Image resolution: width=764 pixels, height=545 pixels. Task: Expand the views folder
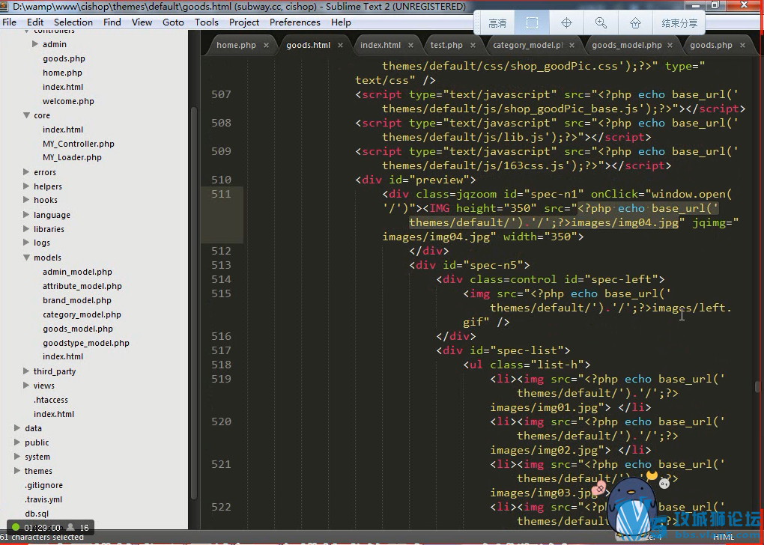pyautogui.click(x=26, y=386)
